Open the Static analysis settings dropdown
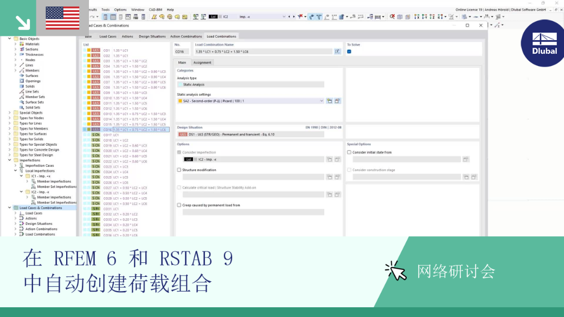The width and height of the screenshot is (564, 317). click(x=321, y=101)
